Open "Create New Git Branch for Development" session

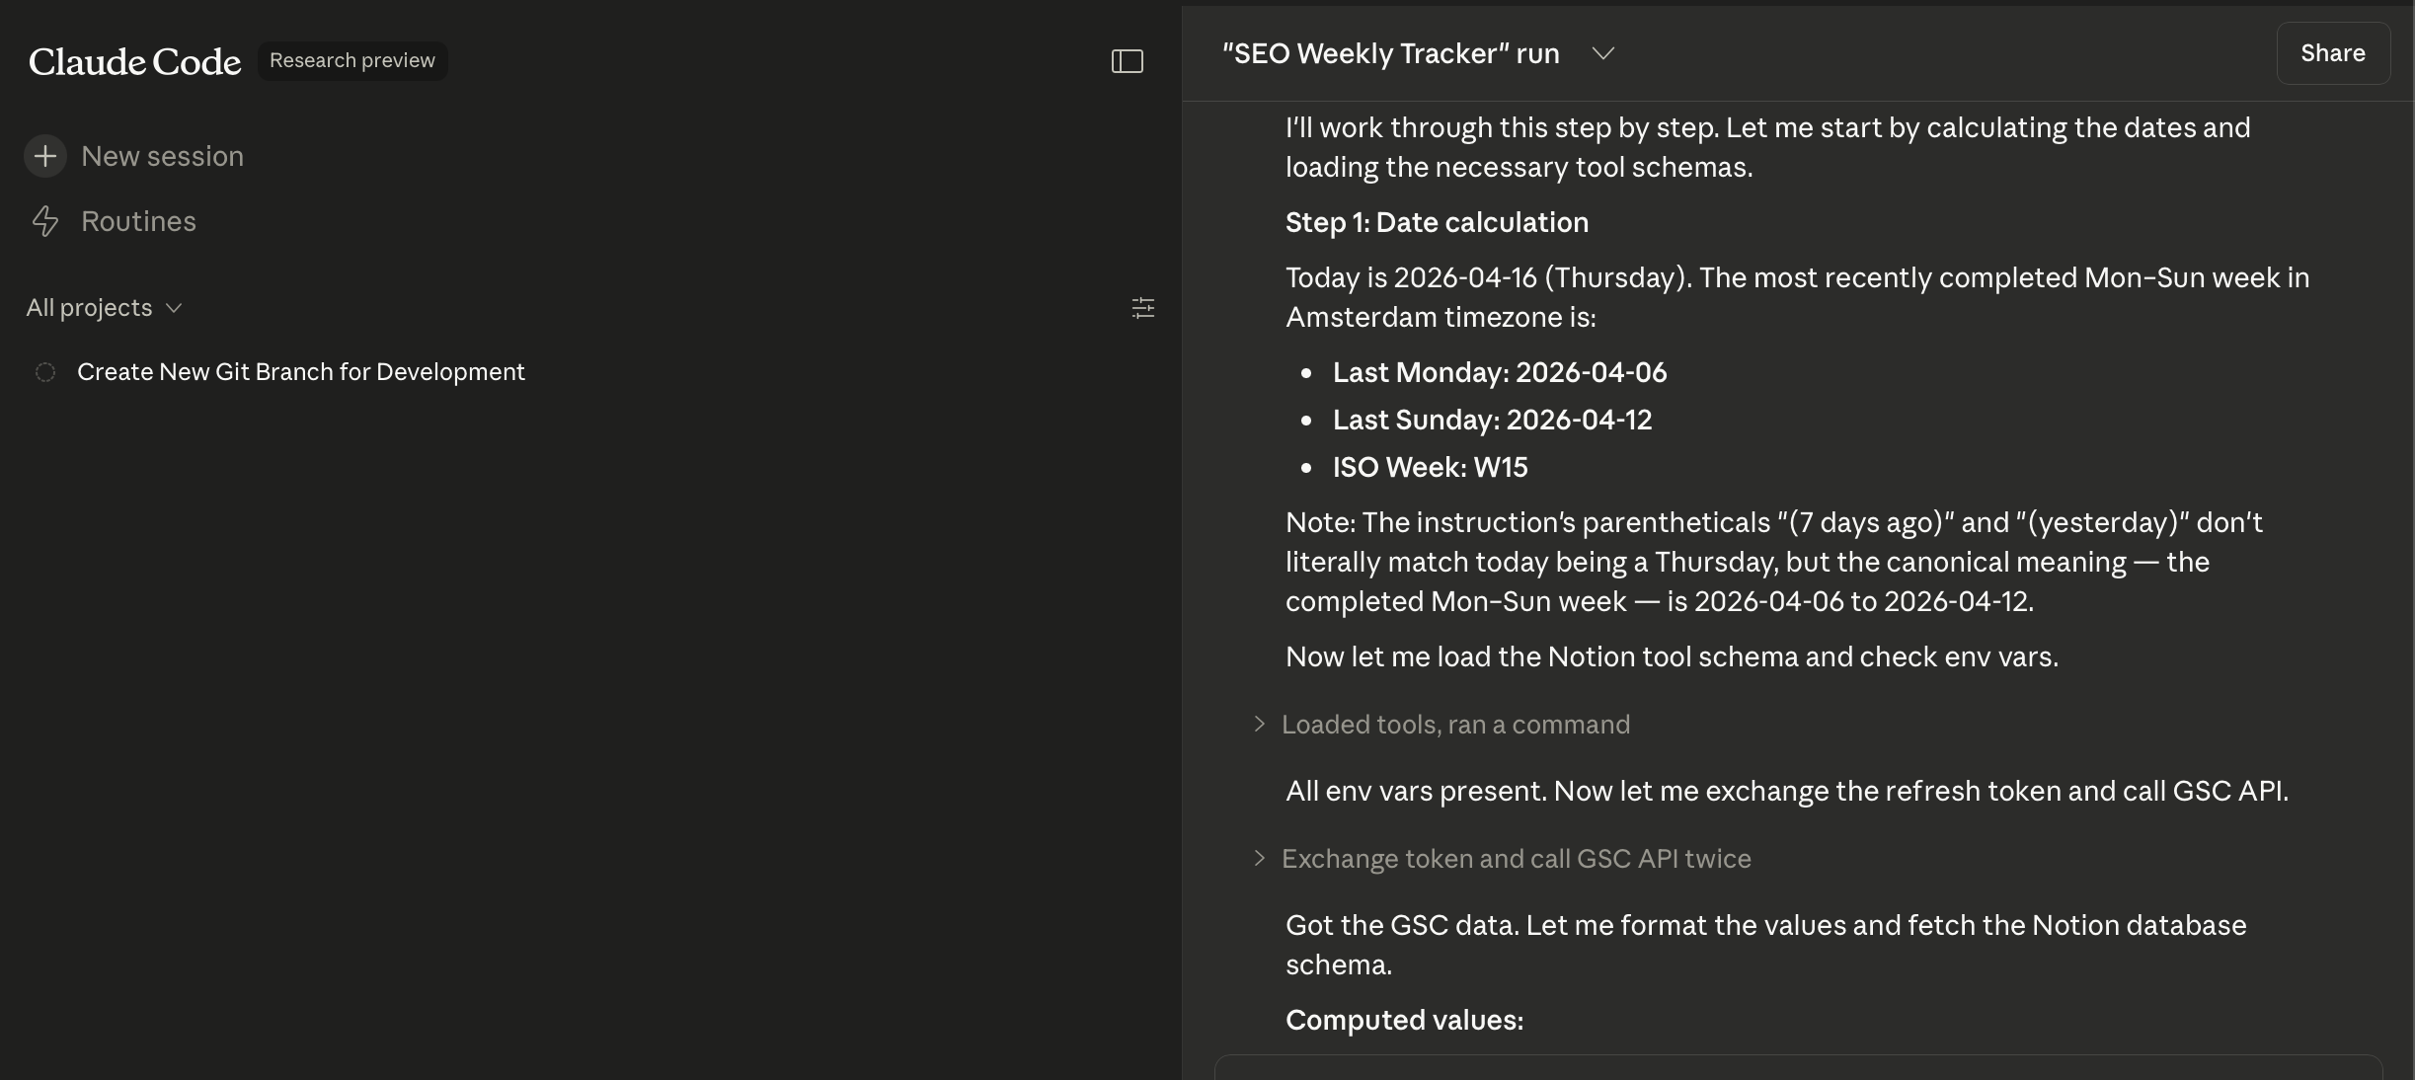[301, 372]
